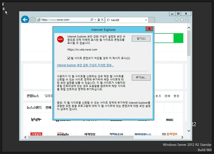Open the 파이낸셜뉴스 news logo

tap(143, 134)
